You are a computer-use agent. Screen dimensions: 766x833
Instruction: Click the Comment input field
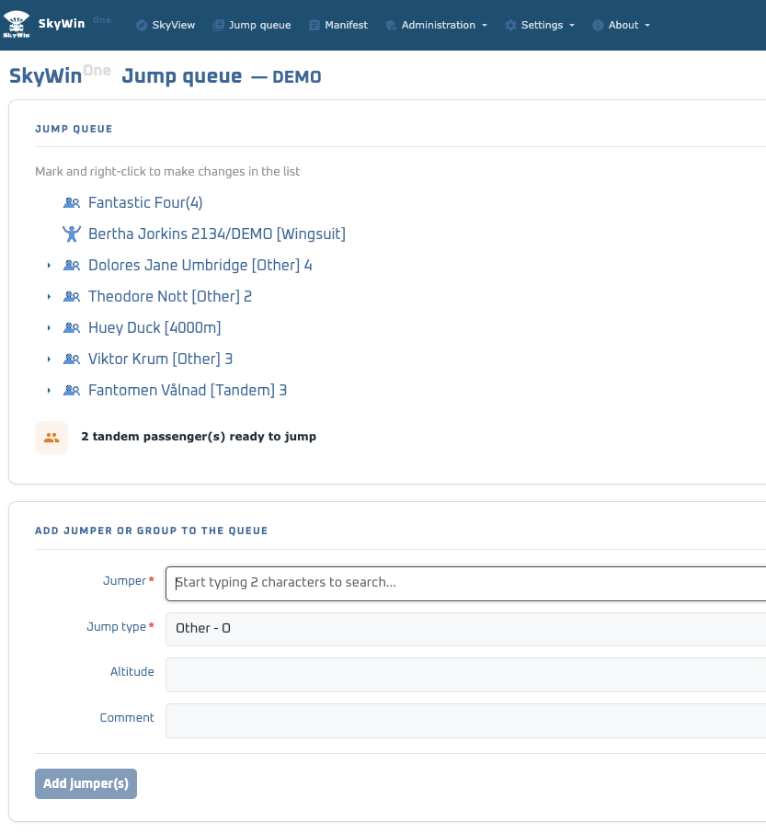[465, 721]
